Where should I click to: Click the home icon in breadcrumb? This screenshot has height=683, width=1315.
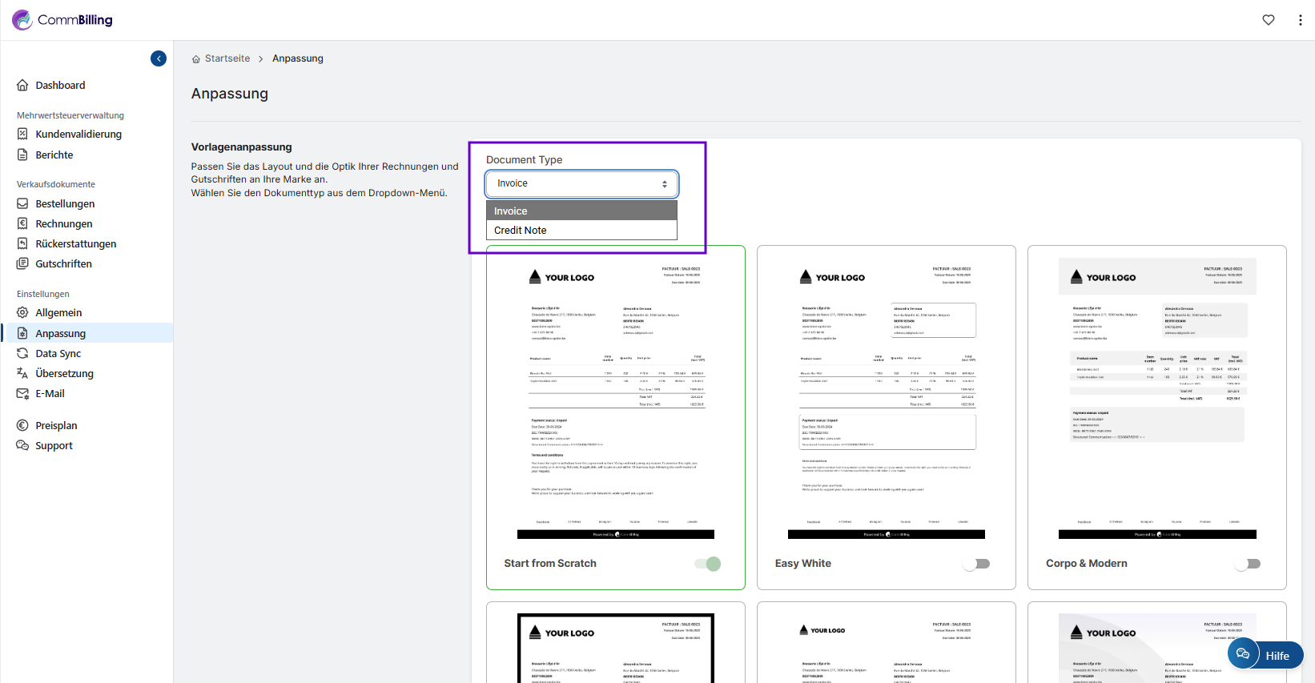tap(196, 59)
